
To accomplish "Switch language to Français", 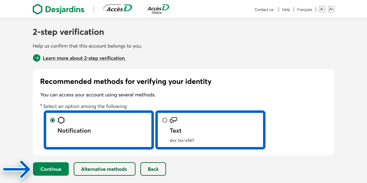I will pyautogui.click(x=304, y=10).
